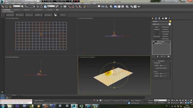Toggle the Graphite Modeling ribbon

pyautogui.click(x=115, y=7)
